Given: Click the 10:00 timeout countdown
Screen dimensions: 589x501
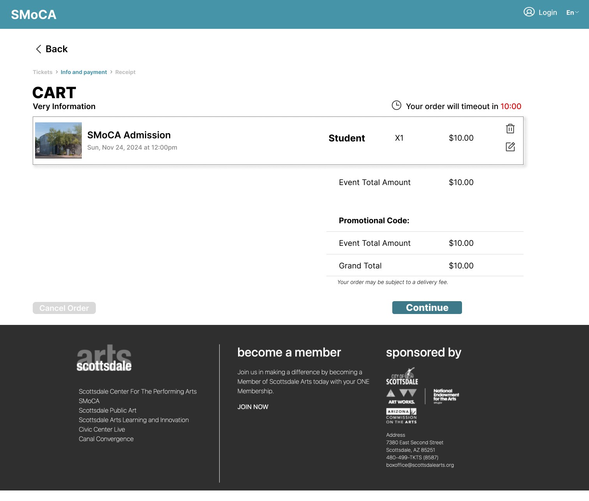Looking at the screenshot, I should tap(511, 106).
